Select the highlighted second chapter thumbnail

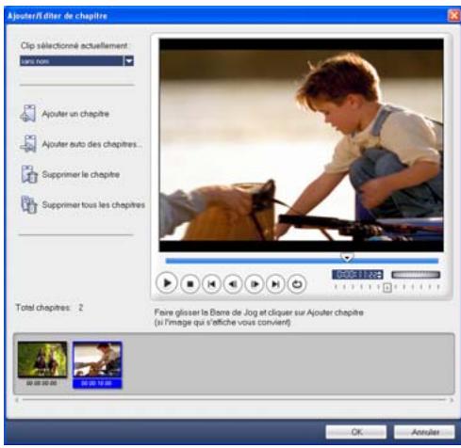[x=97, y=365]
